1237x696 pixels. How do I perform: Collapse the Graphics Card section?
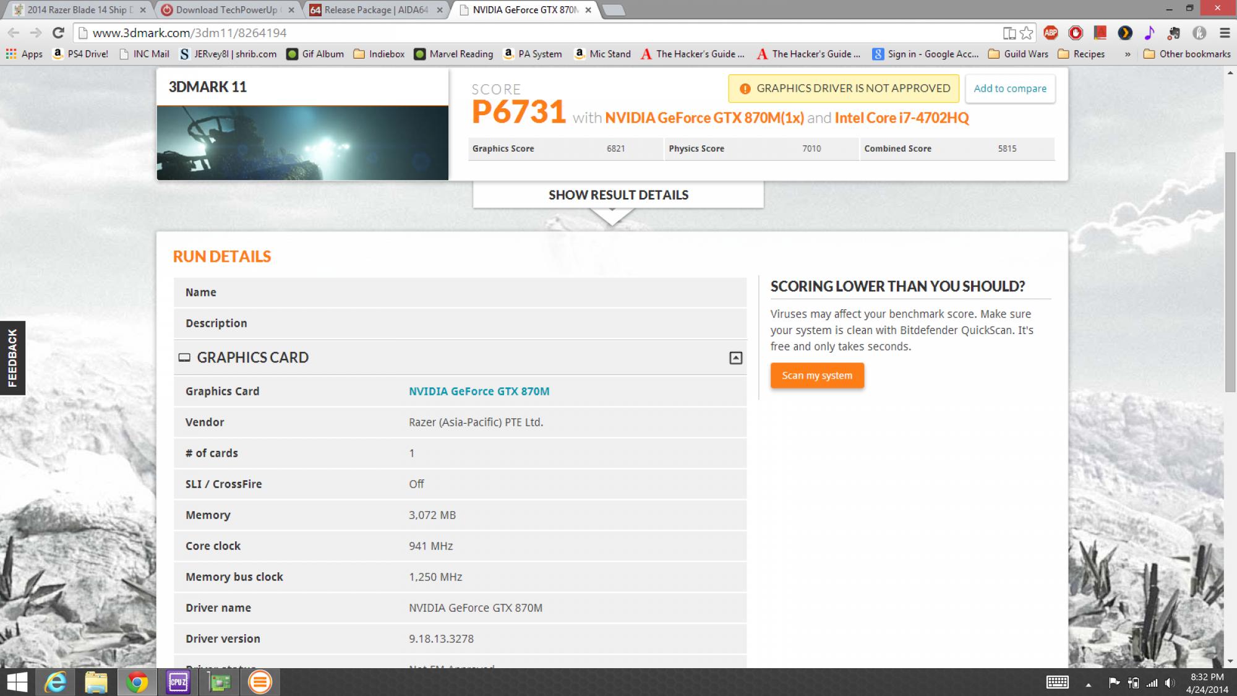(x=735, y=358)
